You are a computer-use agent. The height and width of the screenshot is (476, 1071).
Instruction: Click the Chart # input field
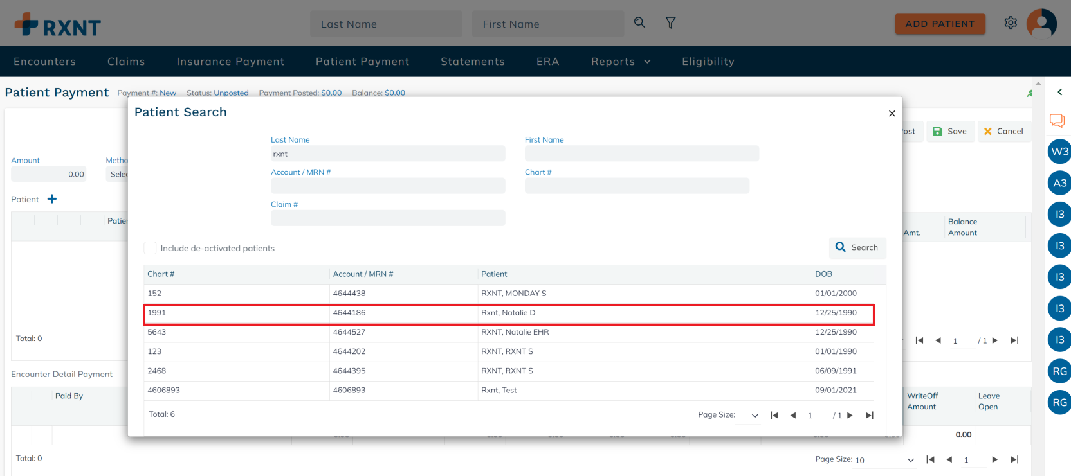point(637,186)
